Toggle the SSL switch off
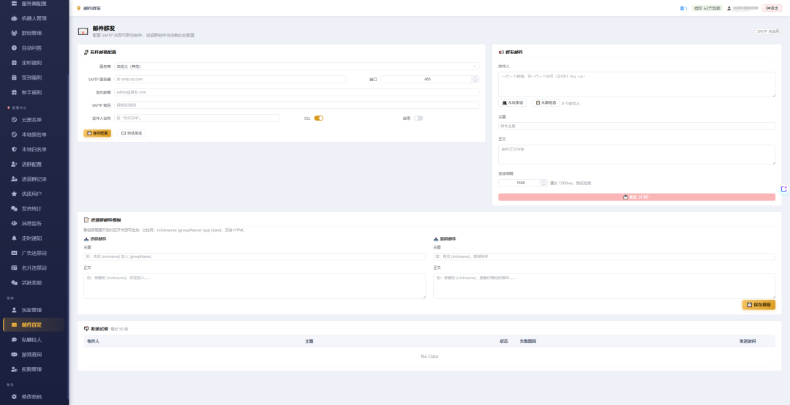This screenshot has width=790, height=405. click(x=318, y=118)
